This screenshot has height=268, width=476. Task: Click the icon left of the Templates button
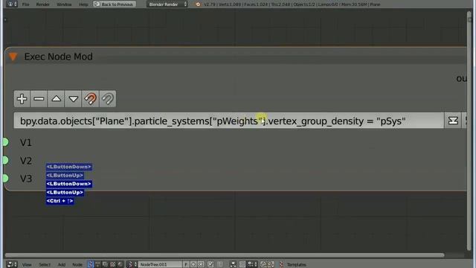[x=281, y=264]
